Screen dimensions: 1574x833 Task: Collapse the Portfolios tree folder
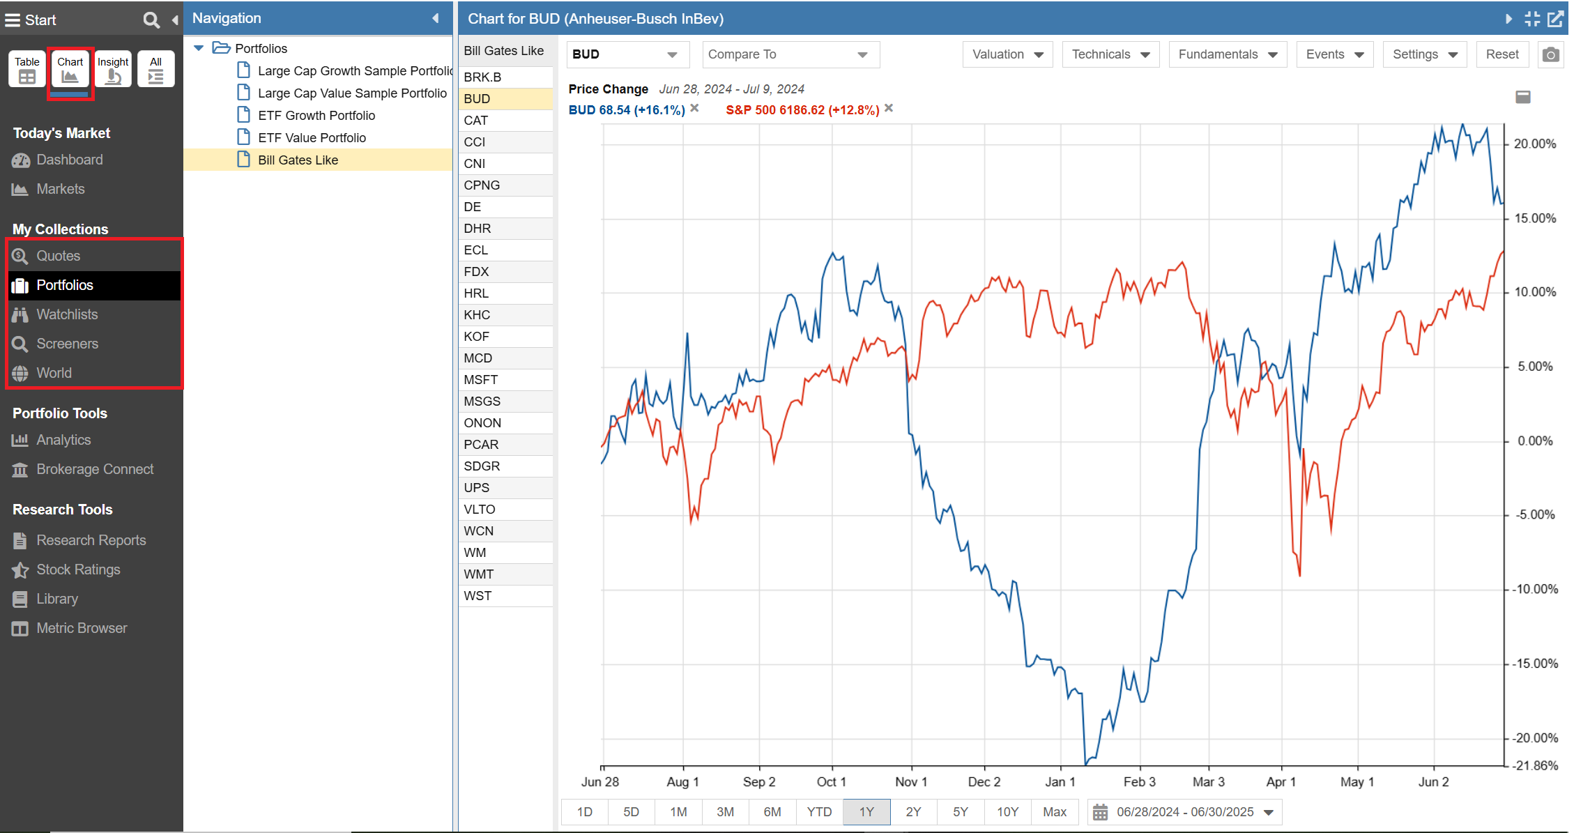pos(199,48)
